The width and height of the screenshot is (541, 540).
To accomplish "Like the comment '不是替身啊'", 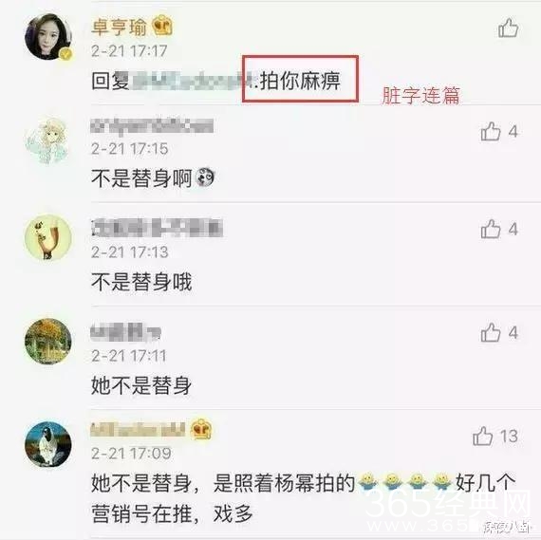I will [491, 132].
